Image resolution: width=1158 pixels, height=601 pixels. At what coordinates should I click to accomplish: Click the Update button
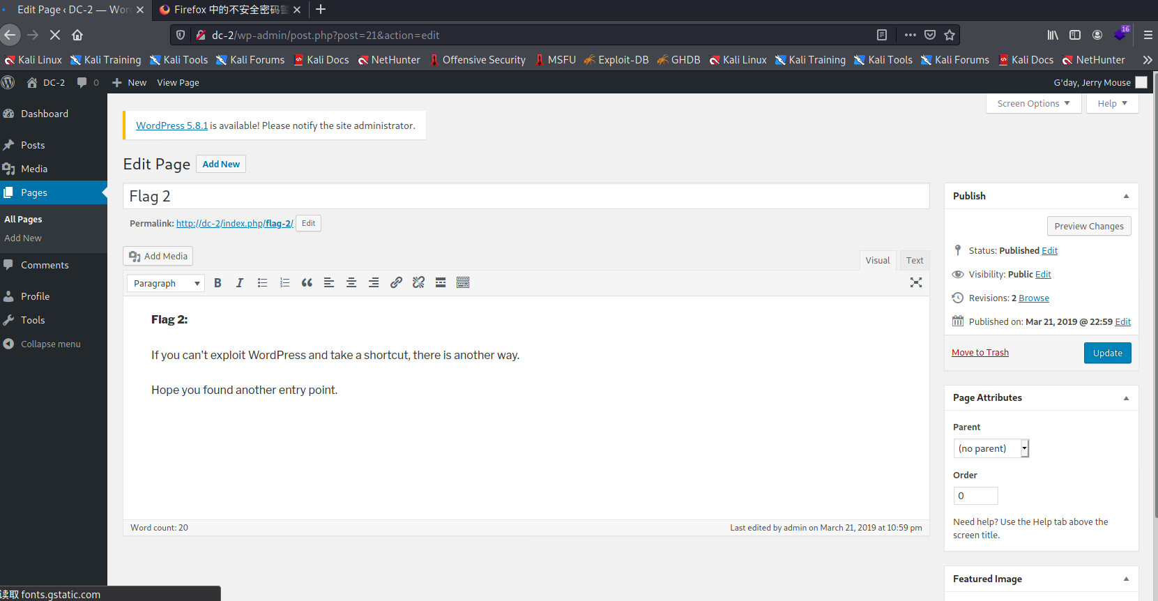[1107, 353]
